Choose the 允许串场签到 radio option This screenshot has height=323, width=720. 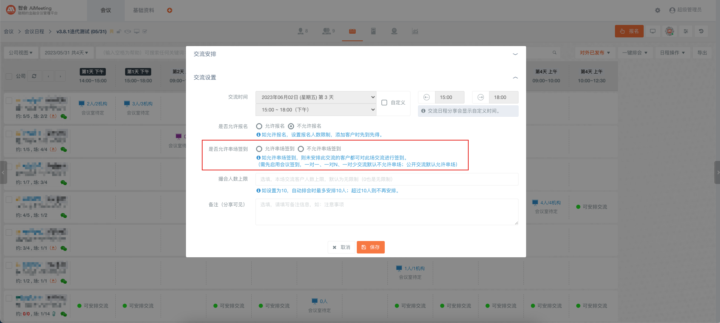[259, 149]
